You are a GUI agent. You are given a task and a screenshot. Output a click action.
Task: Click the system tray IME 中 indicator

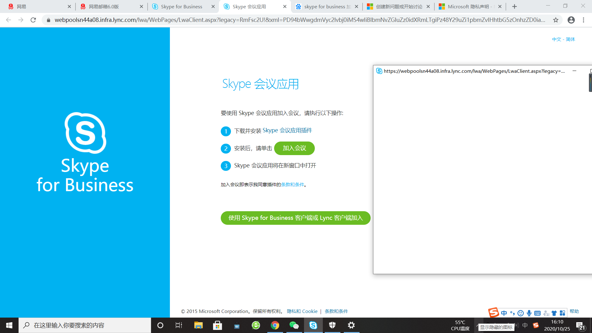[525, 325]
